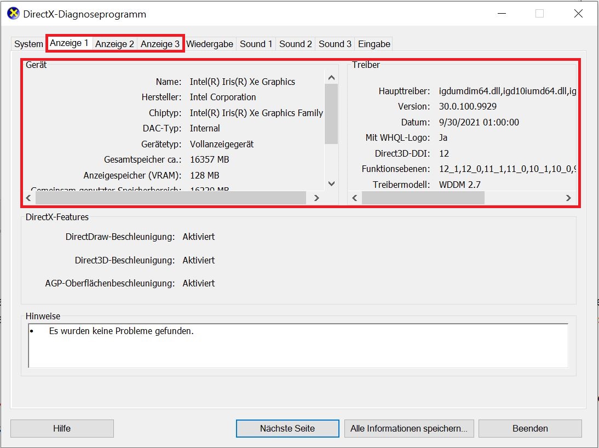Click the Beenden button
The height and width of the screenshot is (448, 599).
point(530,428)
